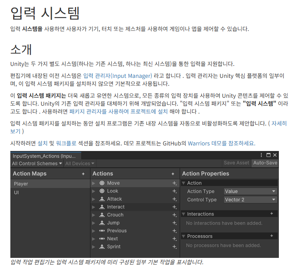The image size is (294, 269).
Task: Open the Warriors 데모를 참조하세요 link
Action: [x=221, y=143]
